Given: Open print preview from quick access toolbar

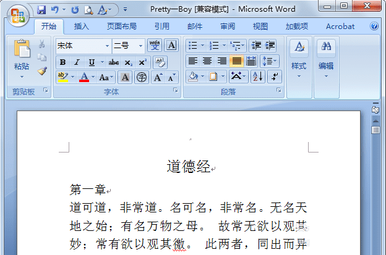Looking at the screenshot, I should click(x=88, y=10).
